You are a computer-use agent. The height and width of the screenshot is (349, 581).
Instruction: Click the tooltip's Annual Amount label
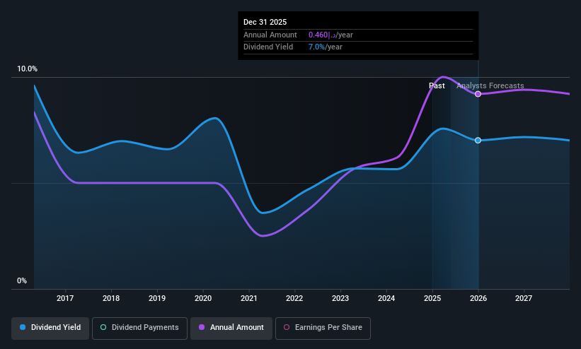pos(270,35)
